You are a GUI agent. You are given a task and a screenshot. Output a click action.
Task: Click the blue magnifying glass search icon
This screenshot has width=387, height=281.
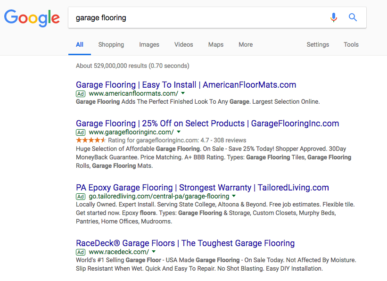click(x=353, y=17)
